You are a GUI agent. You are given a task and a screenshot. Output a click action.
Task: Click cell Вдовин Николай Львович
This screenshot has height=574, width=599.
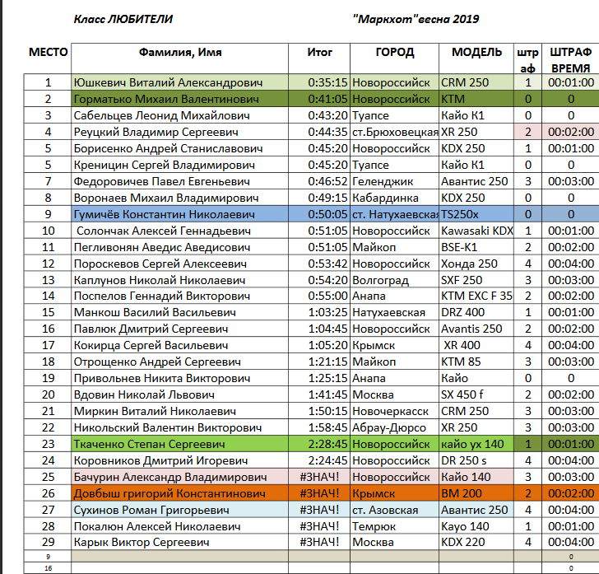click(180, 394)
